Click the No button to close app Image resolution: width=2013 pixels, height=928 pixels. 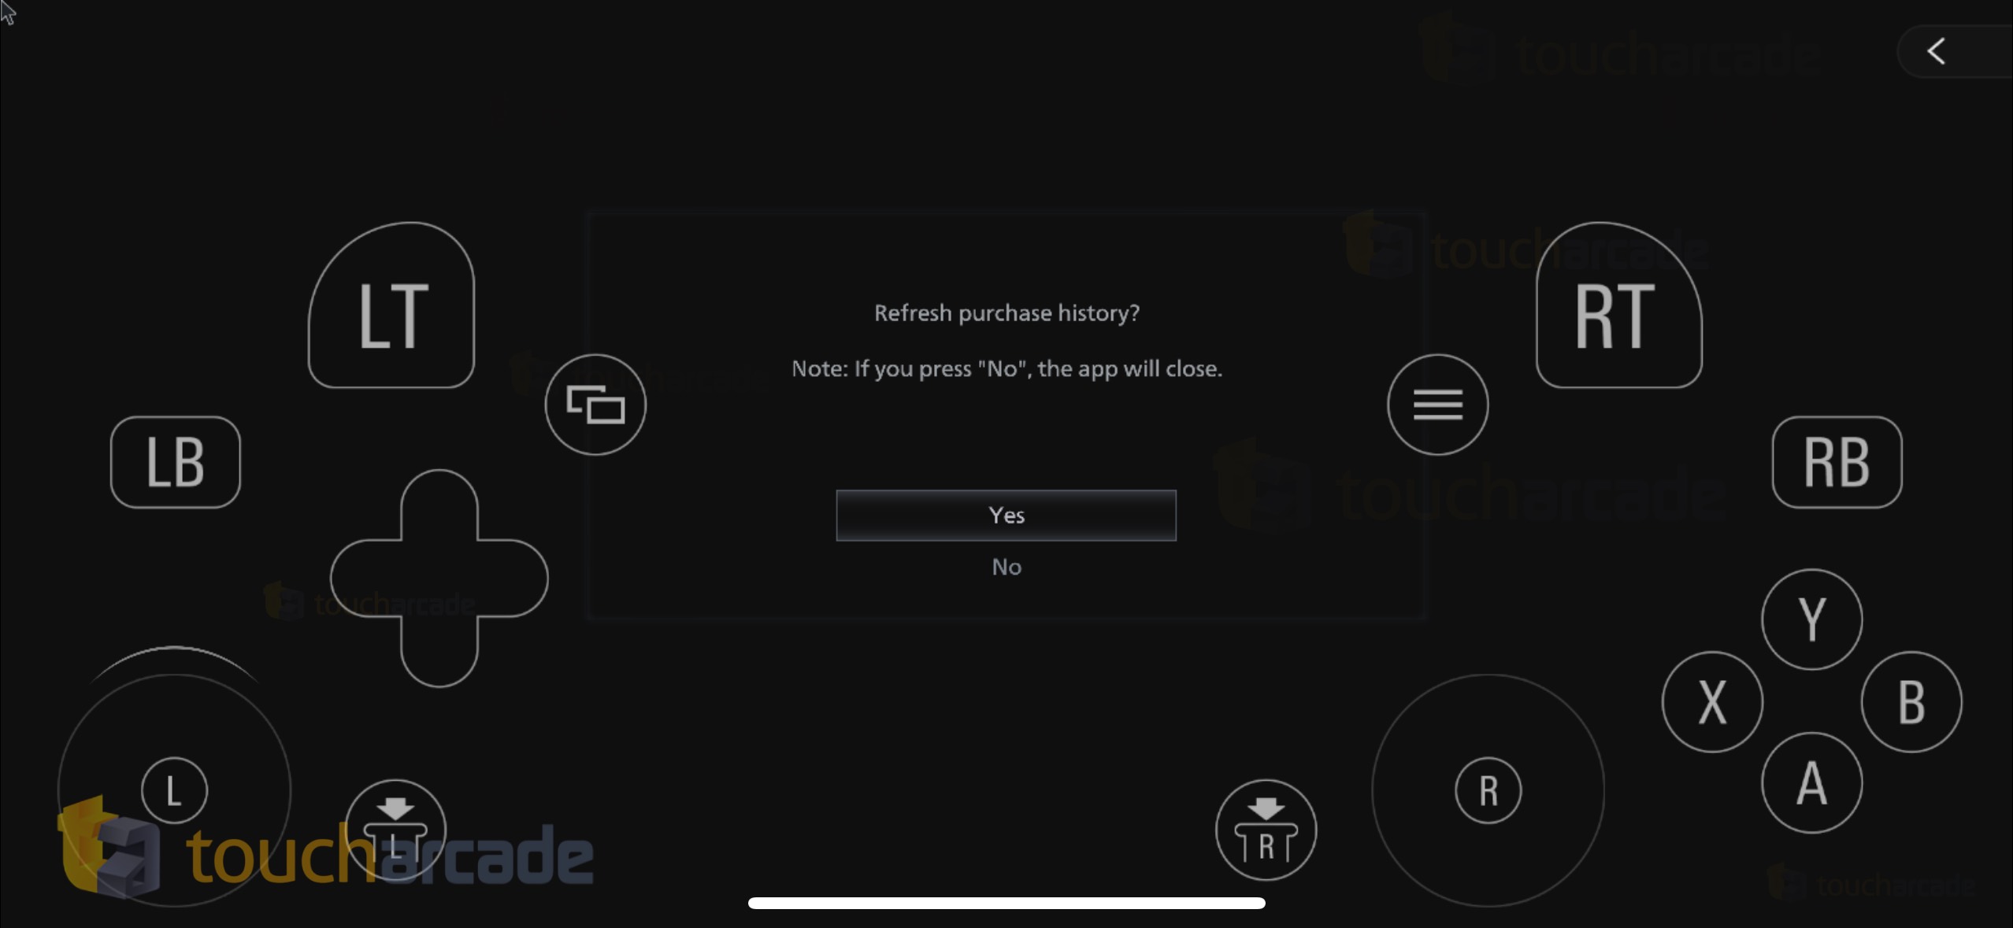coord(1005,566)
